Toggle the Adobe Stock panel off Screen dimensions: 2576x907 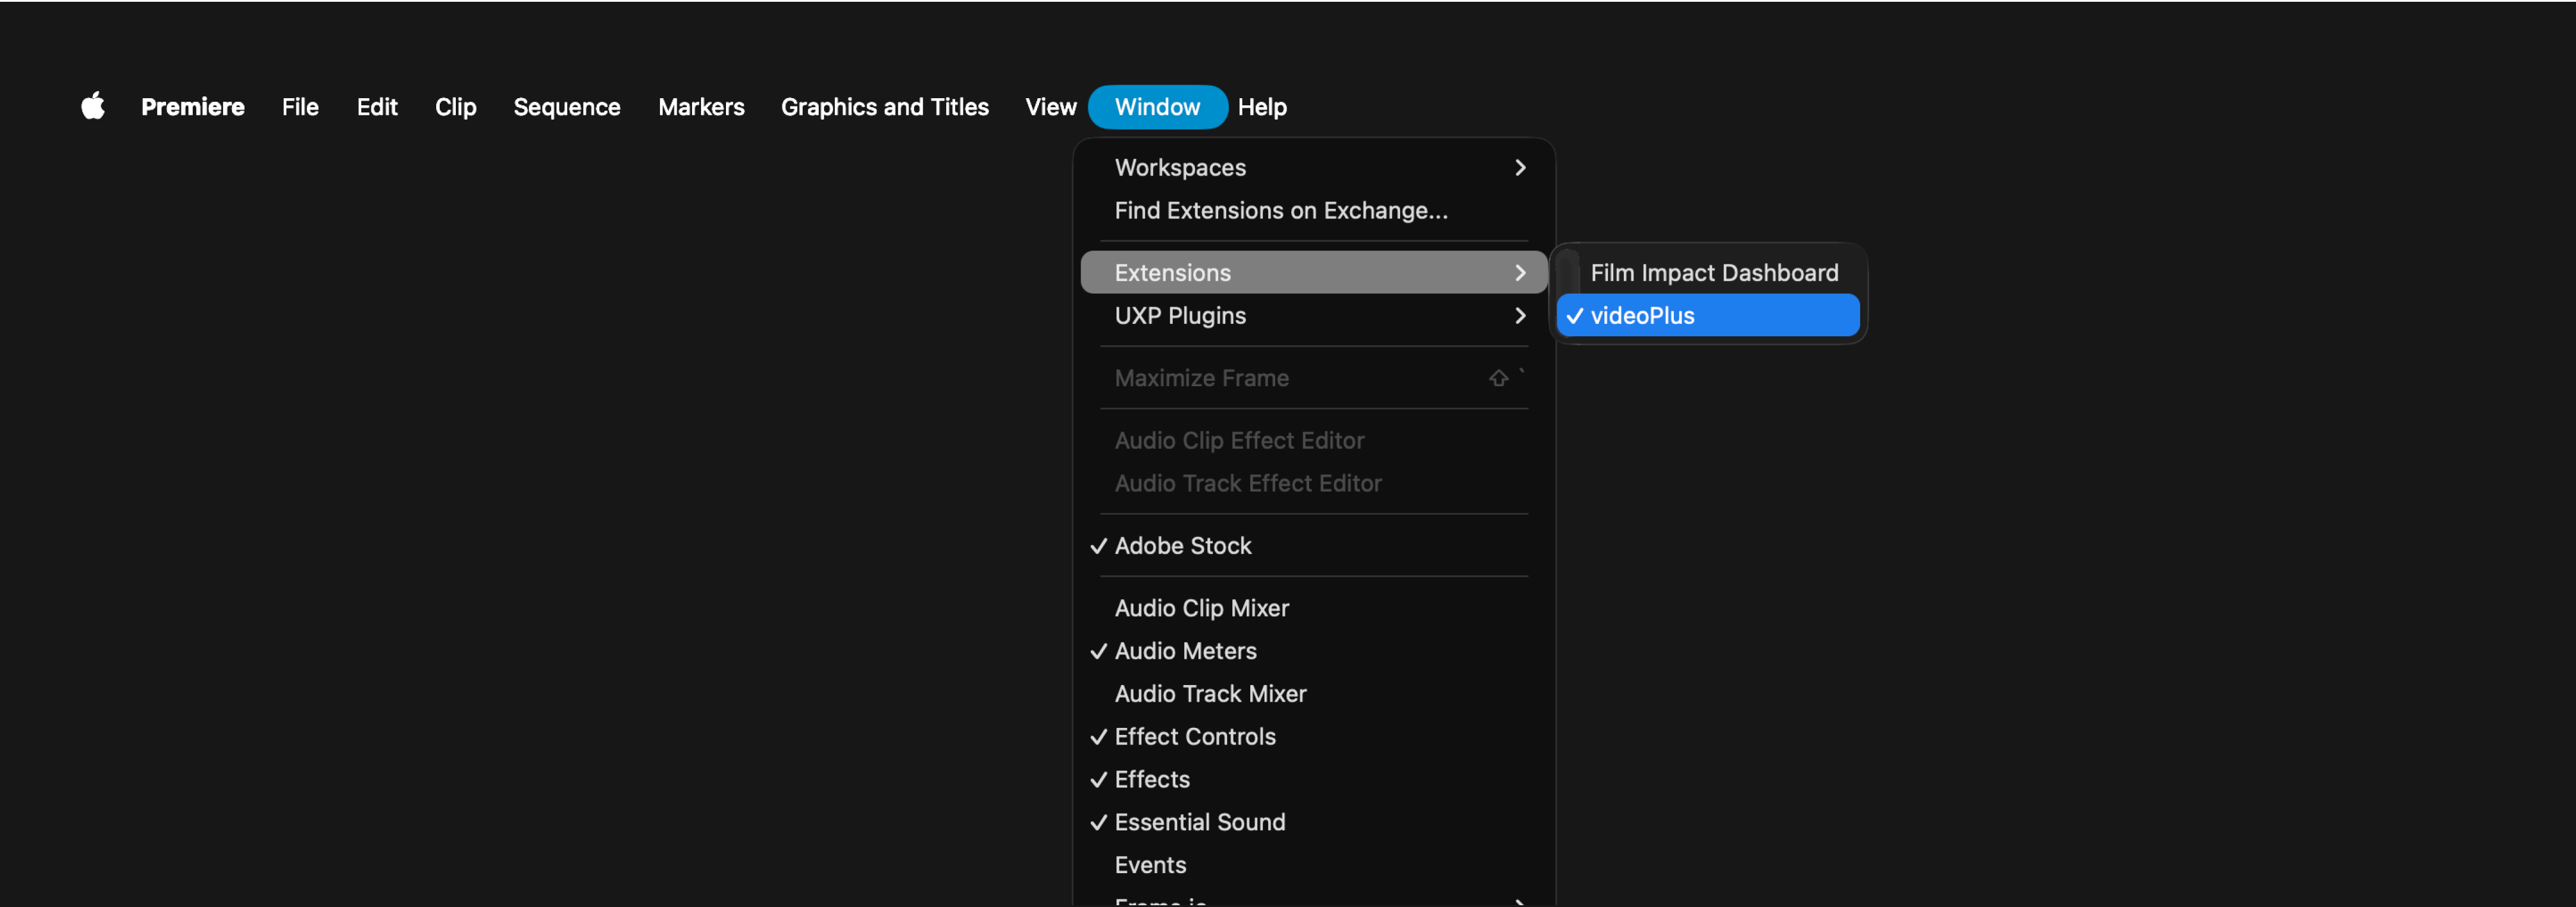click(x=1314, y=545)
